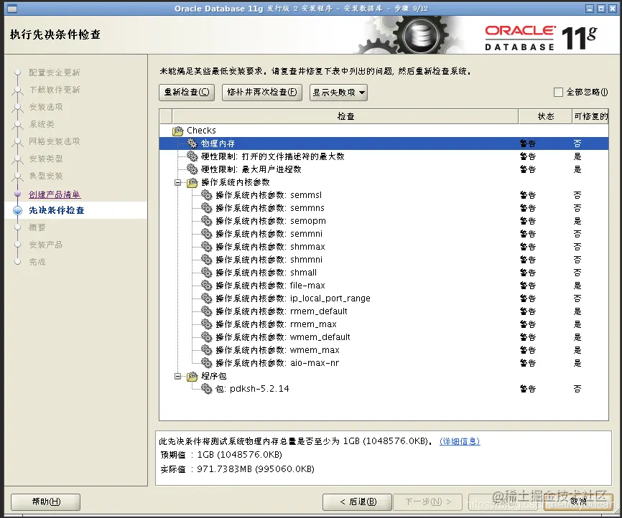The image size is (622, 518).
Task: Select the 物理内存 row text
Action: click(x=218, y=143)
